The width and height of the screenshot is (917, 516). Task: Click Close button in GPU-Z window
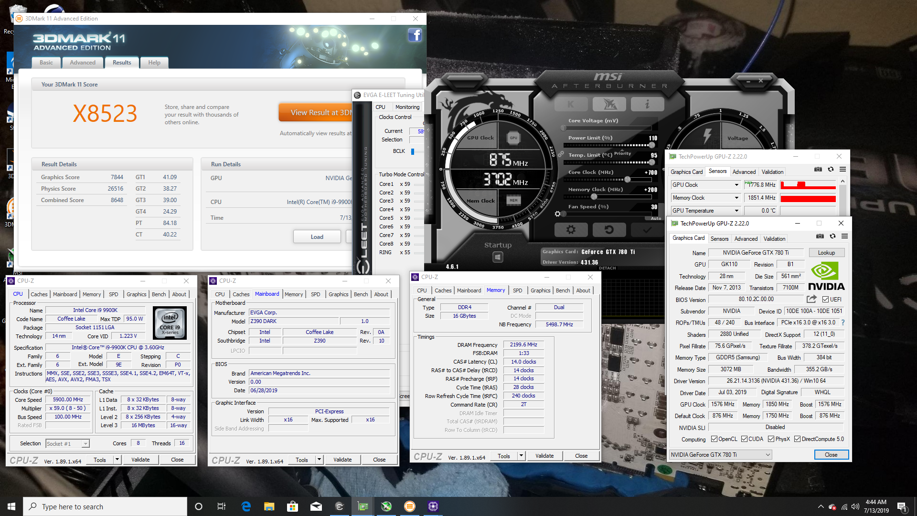click(831, 455)
